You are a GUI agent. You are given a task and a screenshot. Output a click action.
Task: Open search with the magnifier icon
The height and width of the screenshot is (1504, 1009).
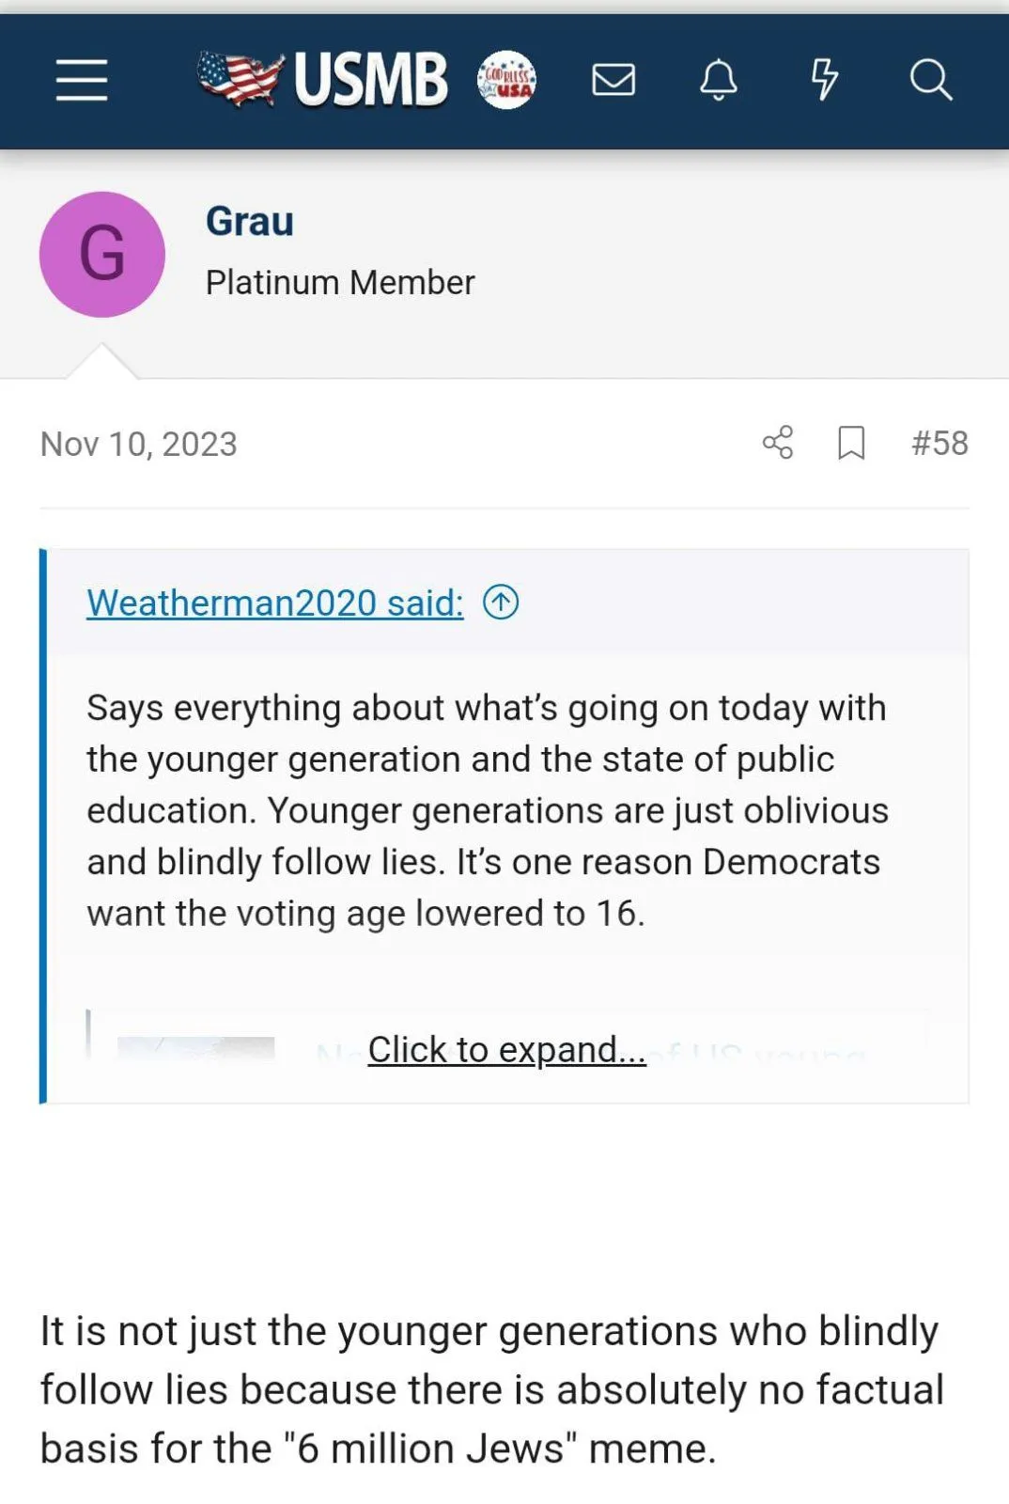click(x=930, y=80)
